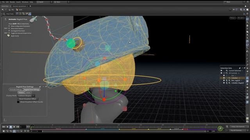
Task: Select the obj network path segment
Action: tap(11, 10)
